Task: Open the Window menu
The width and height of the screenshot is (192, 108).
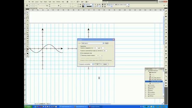Action: [x=58, y=2]
